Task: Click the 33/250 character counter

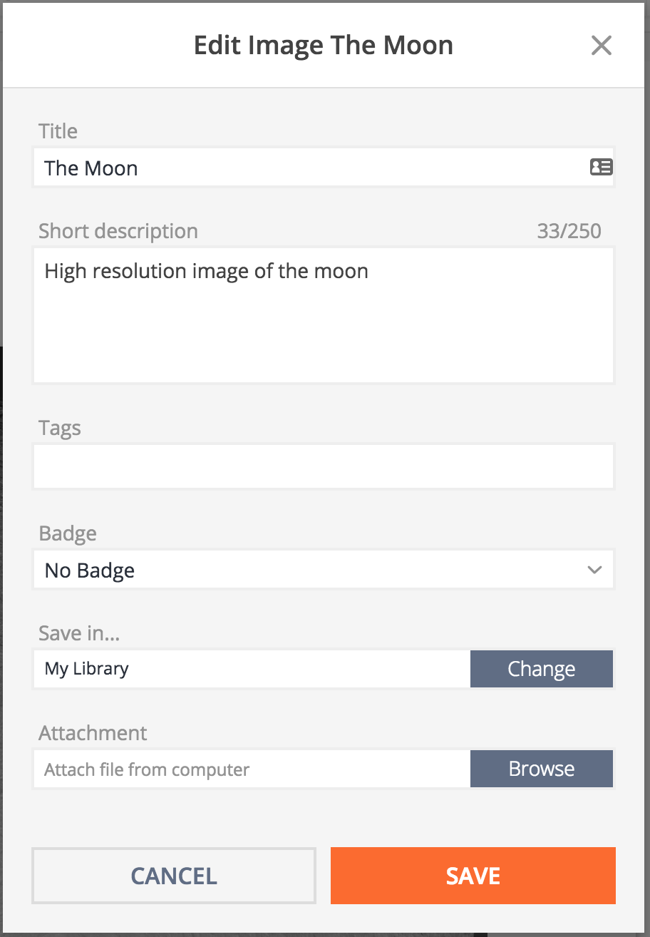Action: pos(569,231)
